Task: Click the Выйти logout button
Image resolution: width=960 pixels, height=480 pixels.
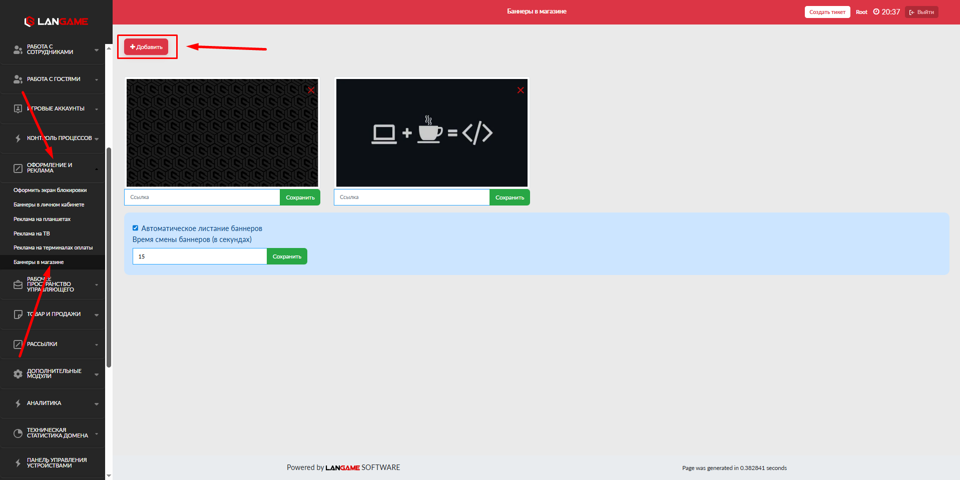Action: pyautogui.click(x=921, y=12)
